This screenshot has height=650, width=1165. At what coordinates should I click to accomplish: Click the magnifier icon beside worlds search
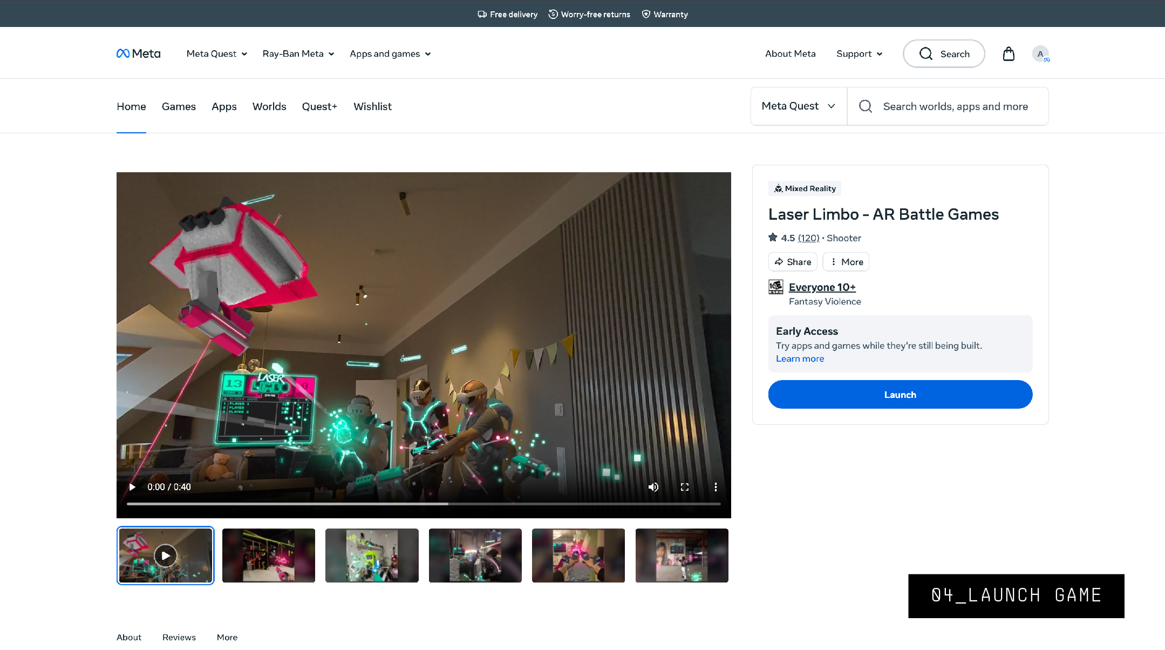866,106
